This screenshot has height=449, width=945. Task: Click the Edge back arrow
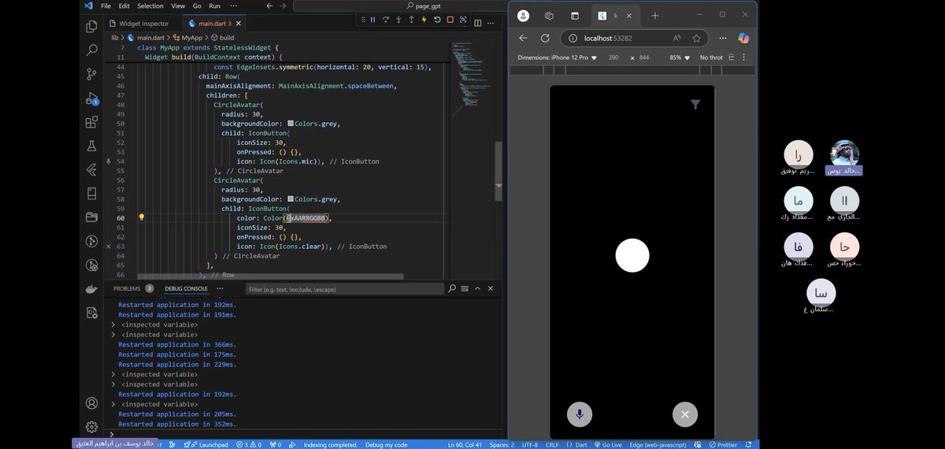523,38
